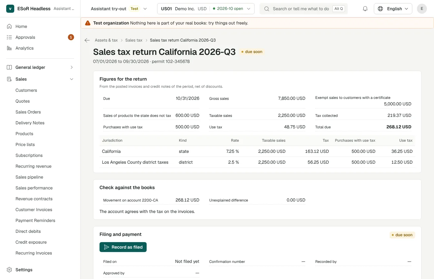Image resolution: width=434 pixels, height=279 pixels.
Task: Open Quotes in the sidebar
Action: (23, 101)
